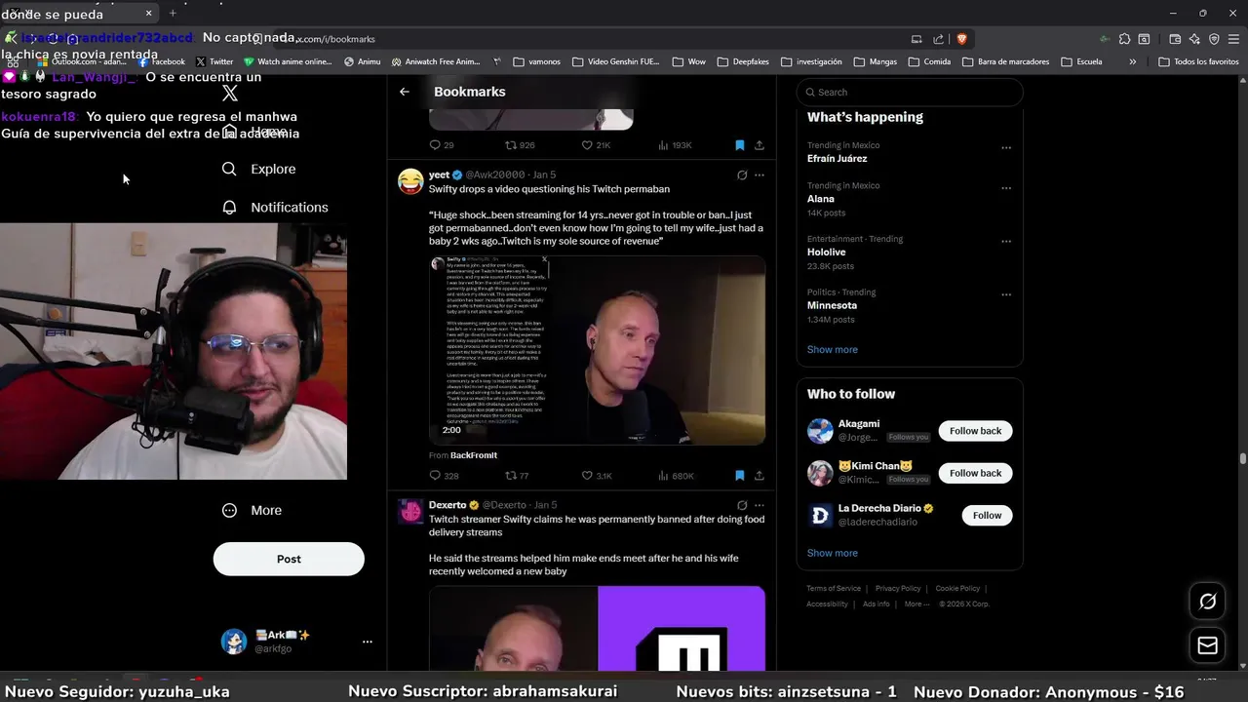Play the Swifty video thumbnail in yeet's tweet
Screen dimensions: 1248x702
pyautogui.click(x=597, y=350)
